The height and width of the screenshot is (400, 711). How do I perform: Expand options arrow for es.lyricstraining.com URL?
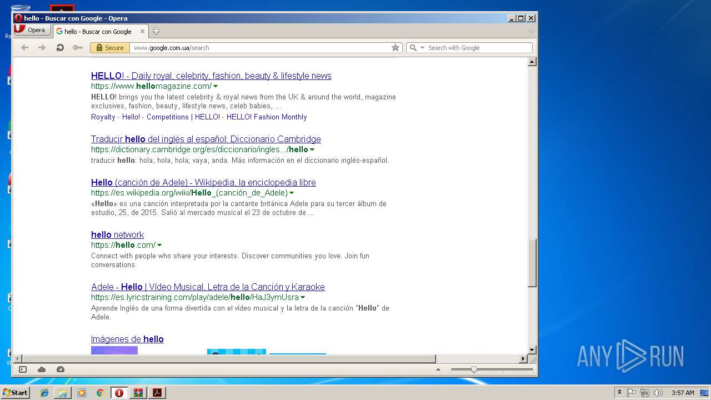tap(303, 298)
